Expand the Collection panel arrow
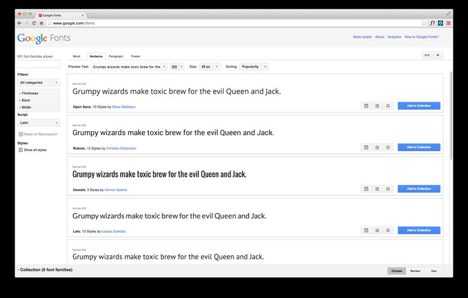This screenshot has height=298, width=468. (x=18, y=270)
